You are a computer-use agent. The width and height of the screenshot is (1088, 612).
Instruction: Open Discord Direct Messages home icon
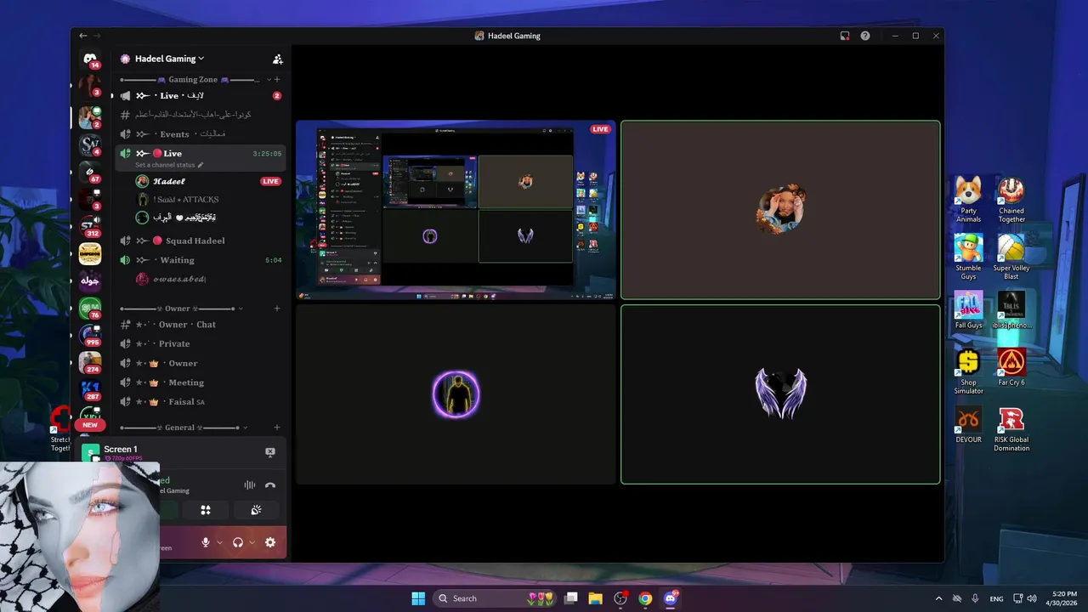tap(90, 59)
